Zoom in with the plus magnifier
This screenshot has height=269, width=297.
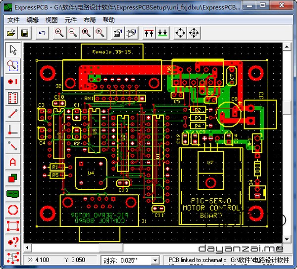pyautogui.click(x=59, y=33)
